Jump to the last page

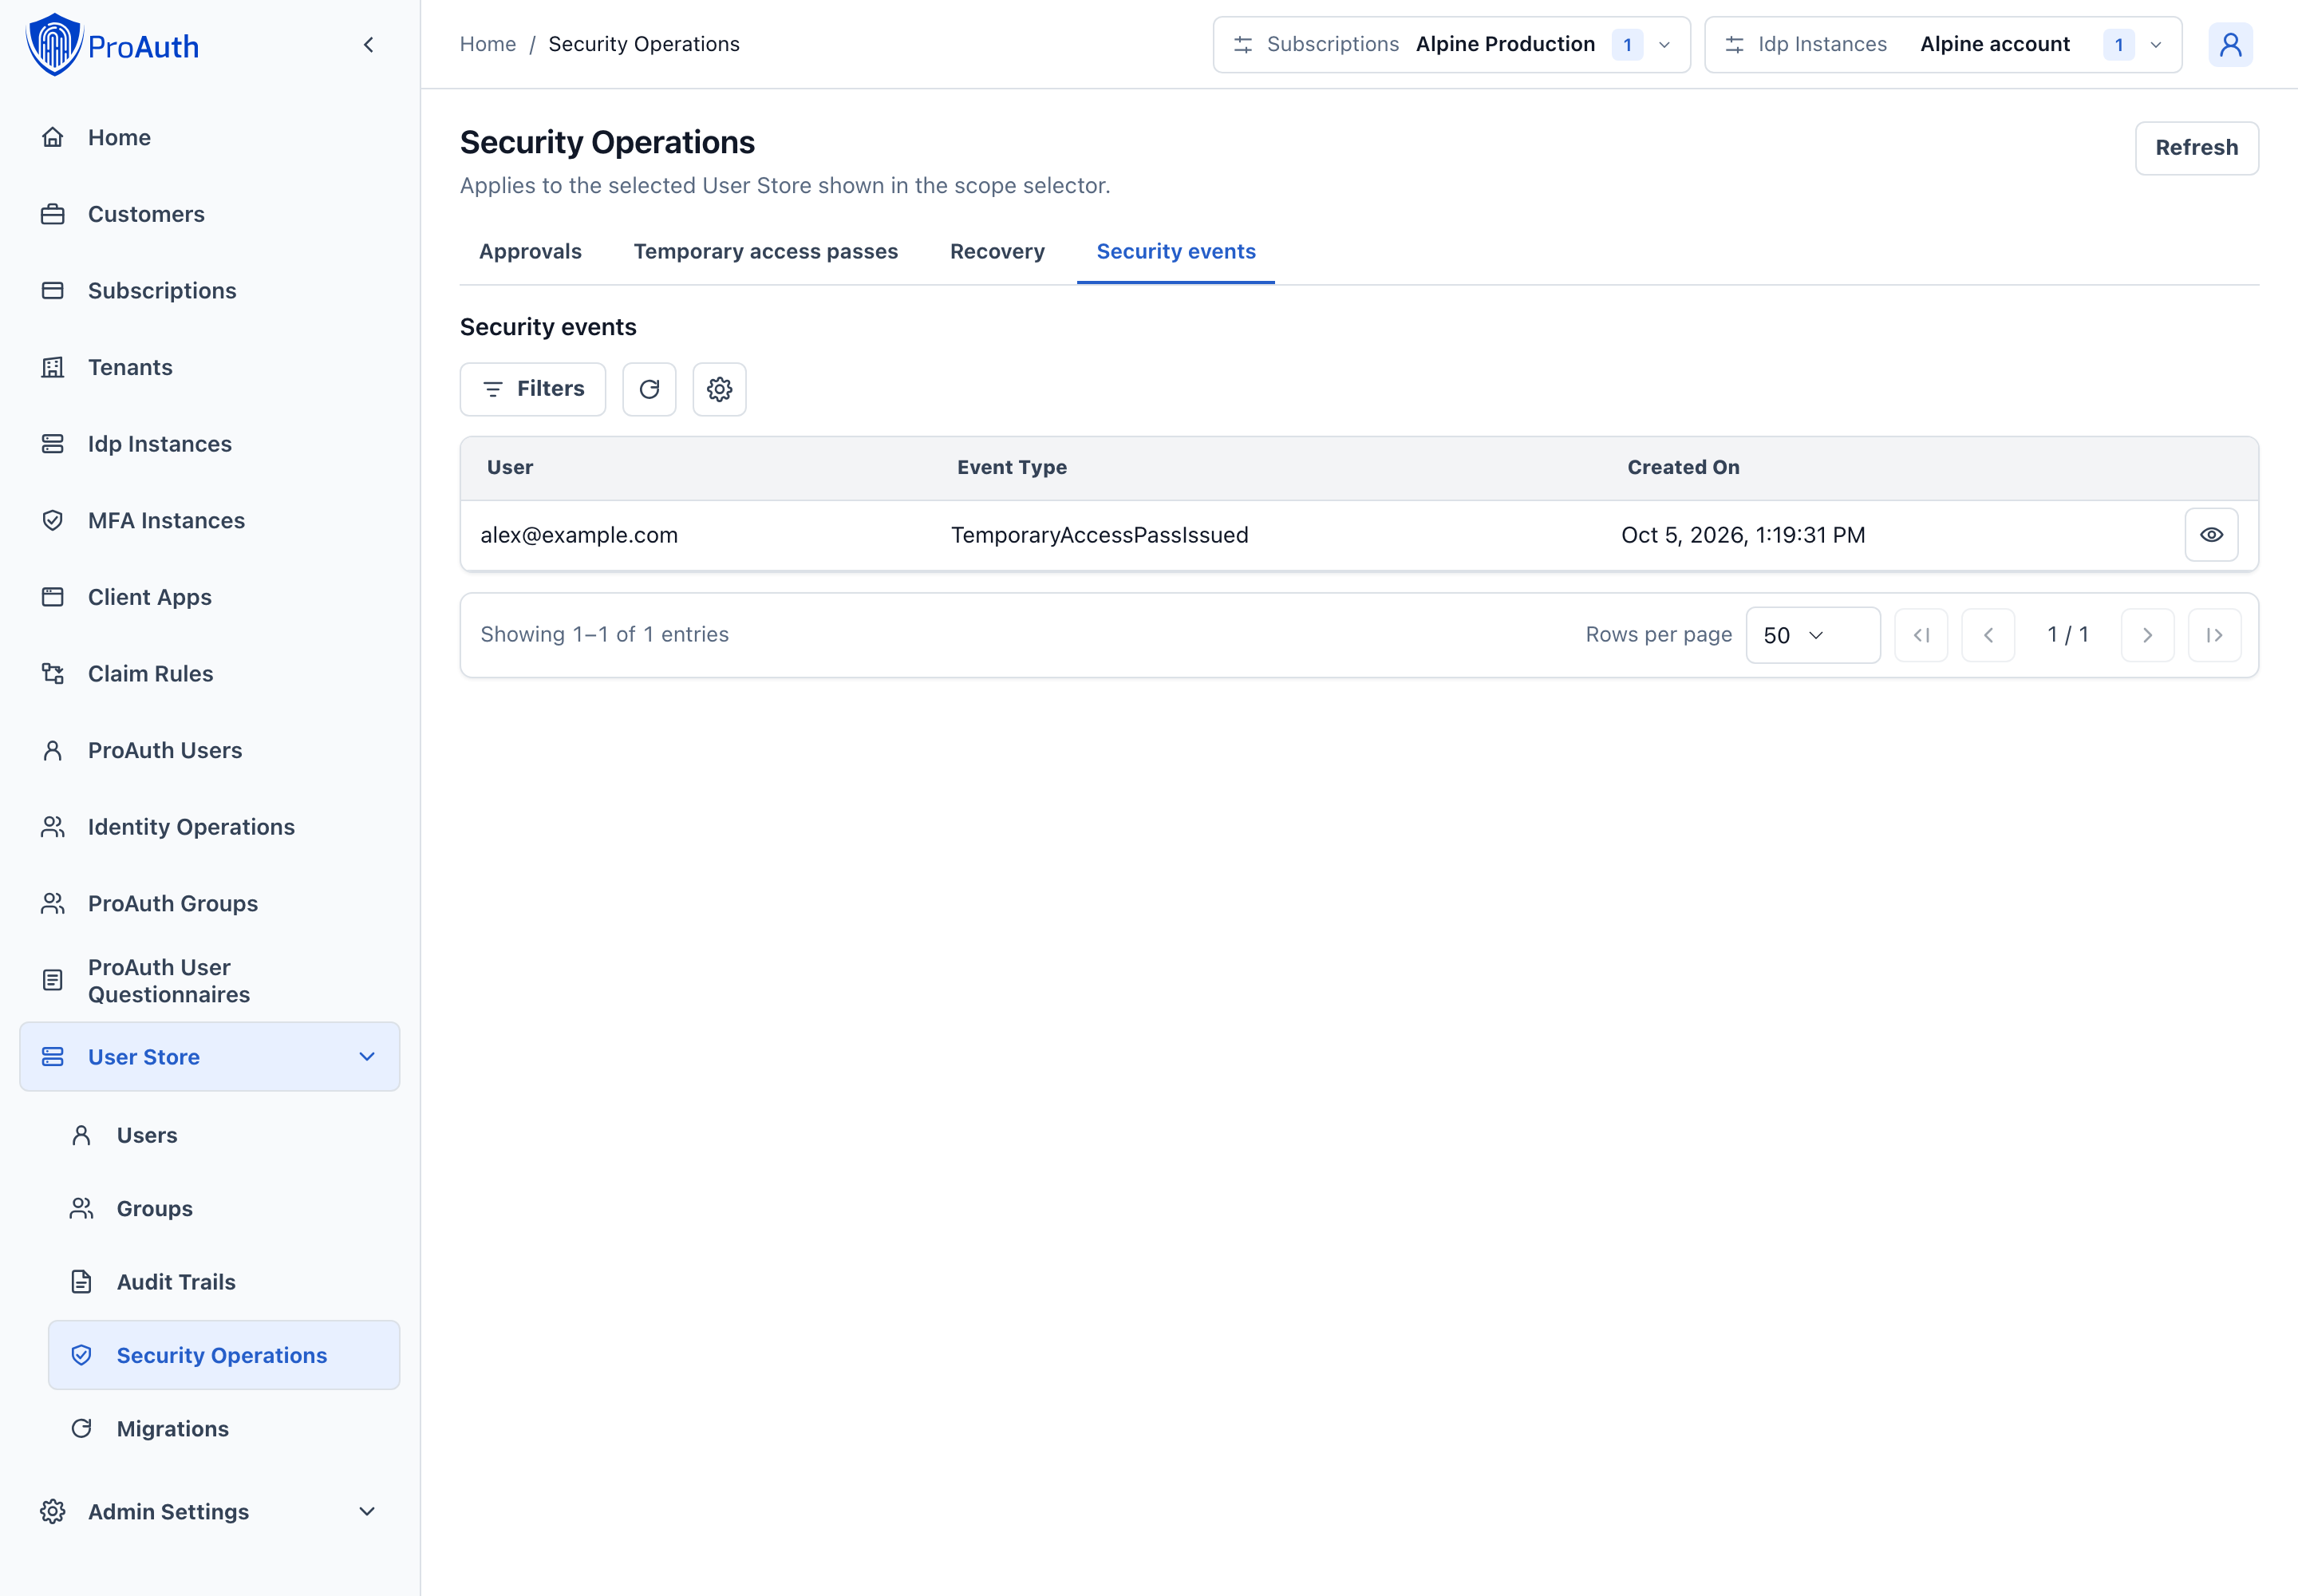[x=2214, y=635]
